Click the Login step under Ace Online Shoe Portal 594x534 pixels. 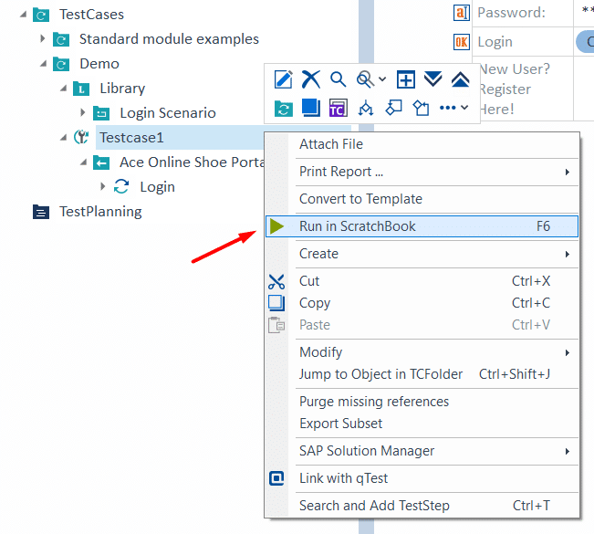click(157, 187)
